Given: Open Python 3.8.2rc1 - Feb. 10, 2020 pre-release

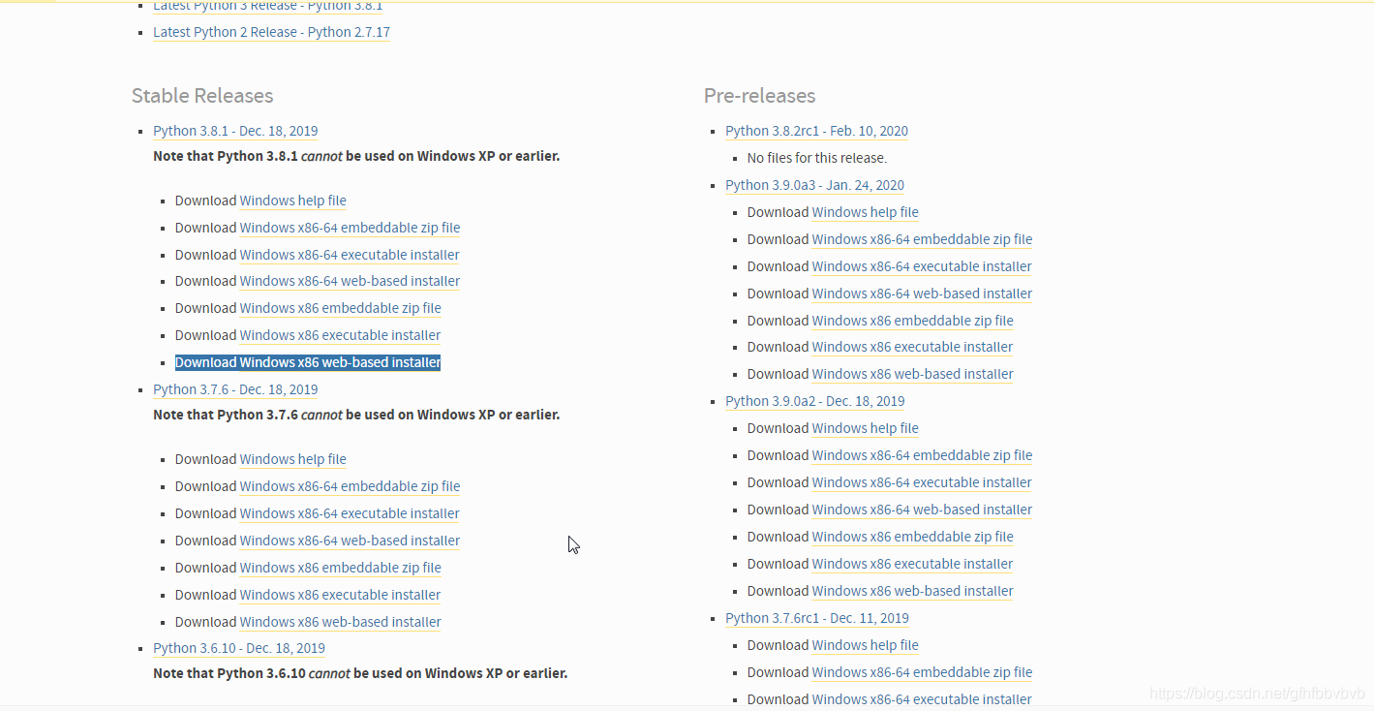Looking at the screenshot, I should point(816,131).
